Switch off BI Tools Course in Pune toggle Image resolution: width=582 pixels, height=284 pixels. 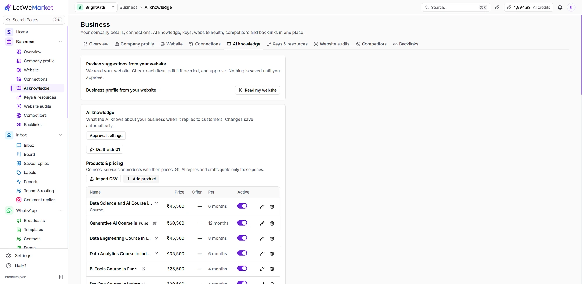point(242,268)
